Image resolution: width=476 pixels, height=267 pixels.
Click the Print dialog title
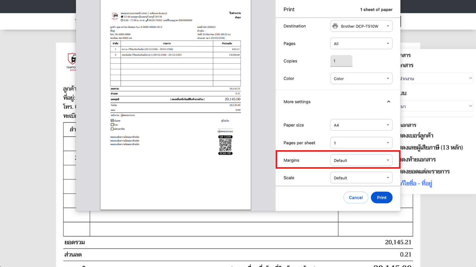coord(289,9)
